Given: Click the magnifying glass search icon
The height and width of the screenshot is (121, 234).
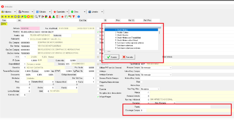Looking at the screenshot, I should click(x=36, y=17).
